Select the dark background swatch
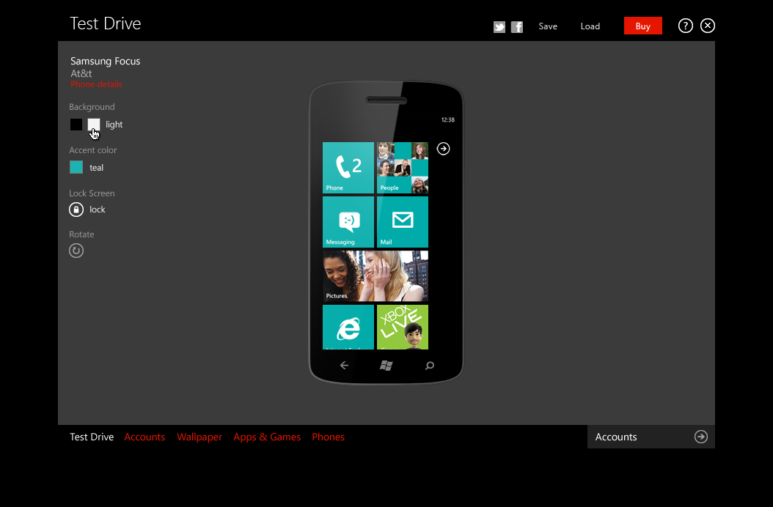The width and height of the screenshot is (773, 507). click(x=76, y=125)
